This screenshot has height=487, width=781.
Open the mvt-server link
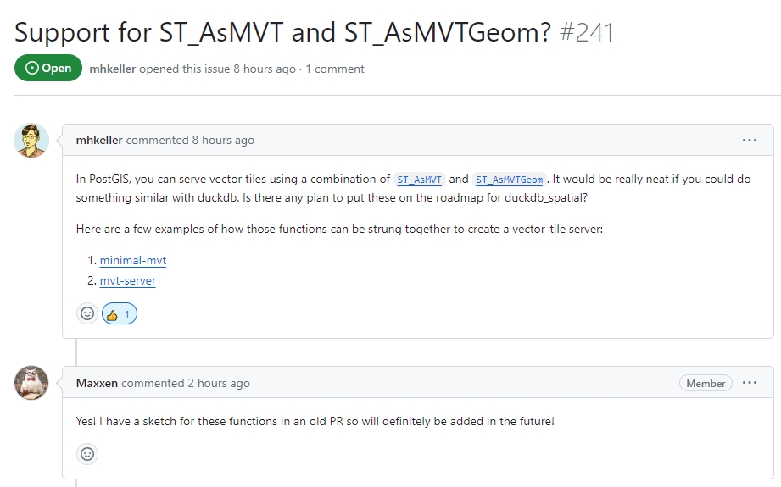(x=128, y=280)
